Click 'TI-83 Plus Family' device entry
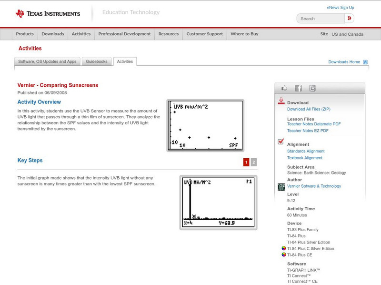This screenshot has height=285, width=381. (303, 230)
